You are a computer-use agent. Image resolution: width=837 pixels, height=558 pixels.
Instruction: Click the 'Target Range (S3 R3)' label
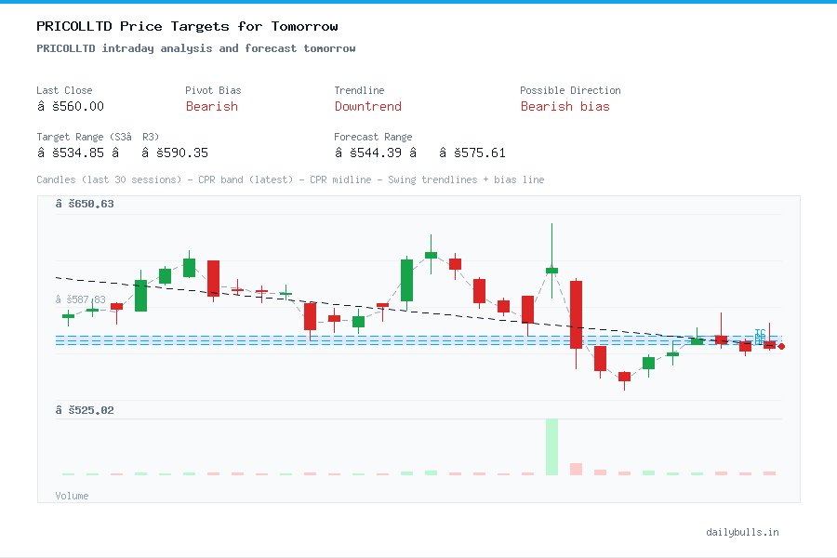[x=98, y=137]
